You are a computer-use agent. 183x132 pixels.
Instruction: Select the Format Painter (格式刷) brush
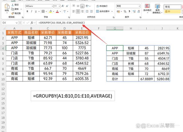pos(13,13)
